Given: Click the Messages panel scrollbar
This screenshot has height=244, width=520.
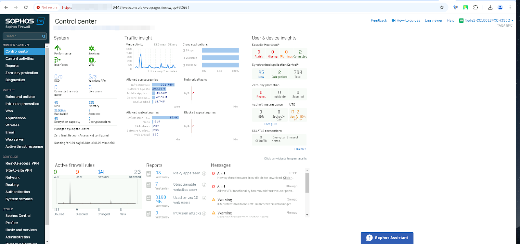Looking at the screenshot, I should (x=307, y=183).
